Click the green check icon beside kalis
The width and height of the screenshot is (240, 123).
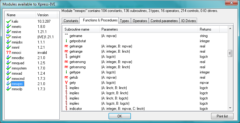tap(9, 21)
